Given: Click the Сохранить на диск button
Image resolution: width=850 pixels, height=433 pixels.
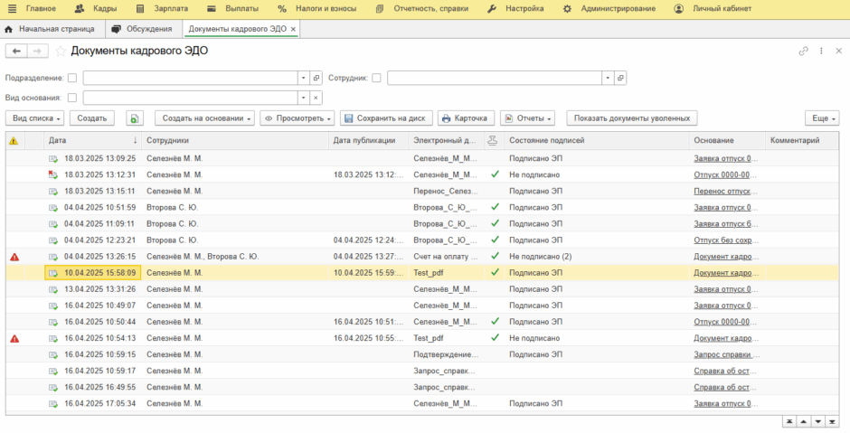Looking at the screenshot, I should coord(386,118).
